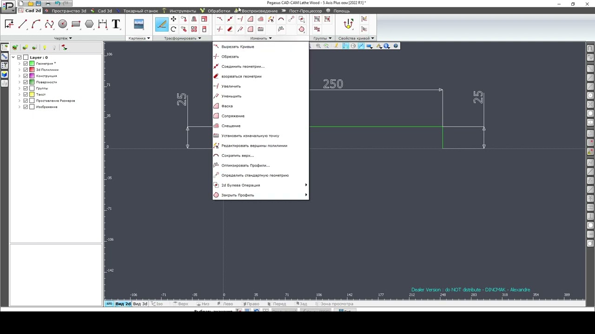Select the Текст yellow color swatch
595x334 pixels.
[x=32, y=95]
